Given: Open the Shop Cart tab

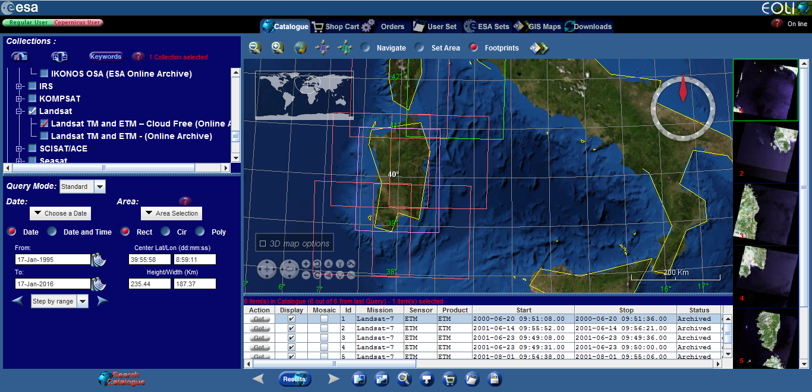Looking at the screenshot, I should pos(335,26).
